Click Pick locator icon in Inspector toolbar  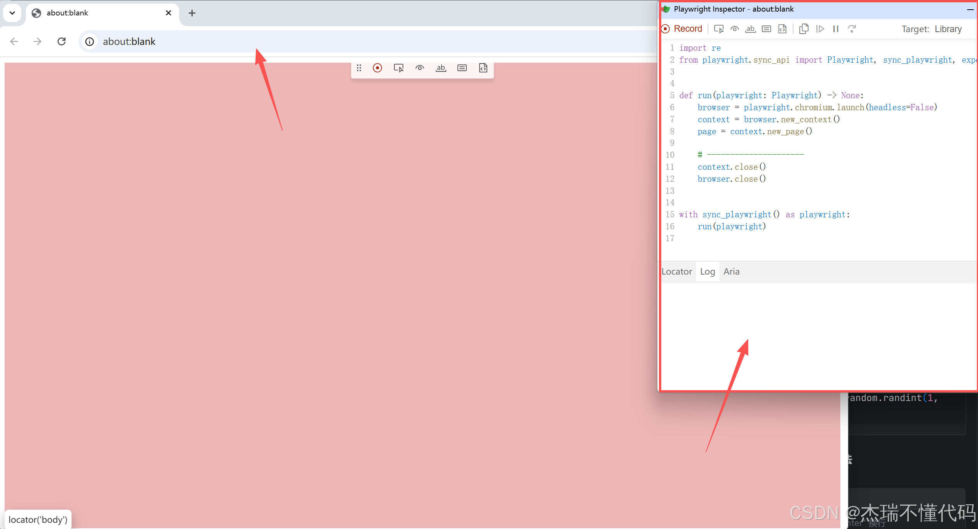tap(719, 29)
